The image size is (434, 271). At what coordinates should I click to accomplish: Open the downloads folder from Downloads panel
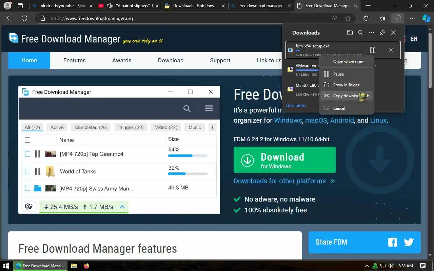[x=350, y=33]
